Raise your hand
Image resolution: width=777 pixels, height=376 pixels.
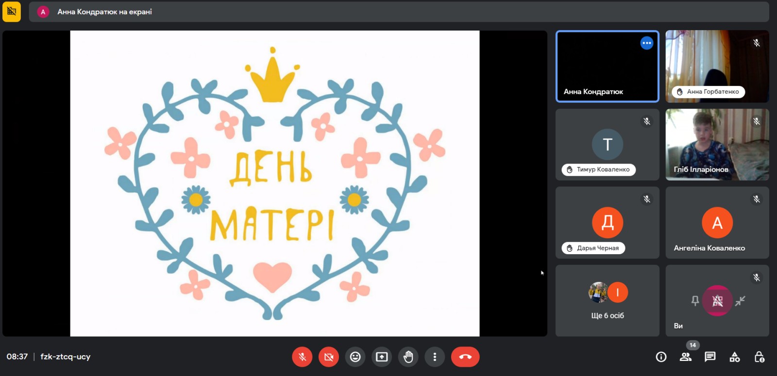pos(408,357)
